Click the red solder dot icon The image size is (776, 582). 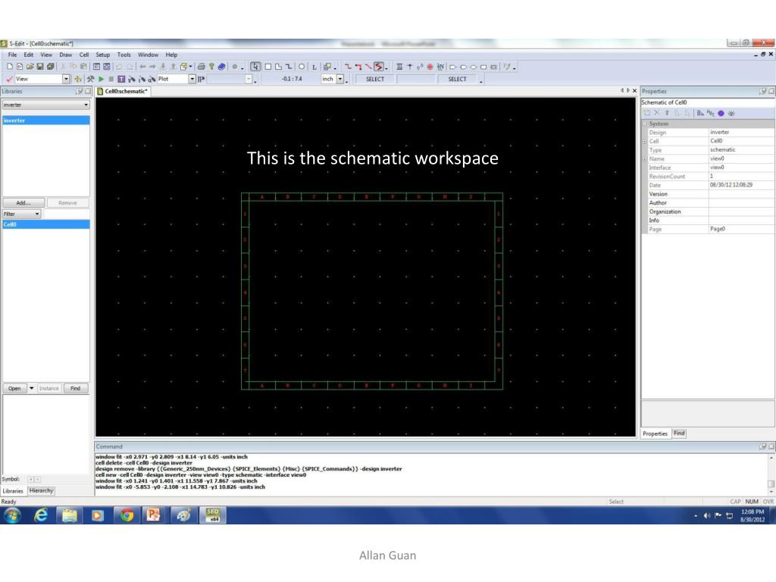click(430, 67)
